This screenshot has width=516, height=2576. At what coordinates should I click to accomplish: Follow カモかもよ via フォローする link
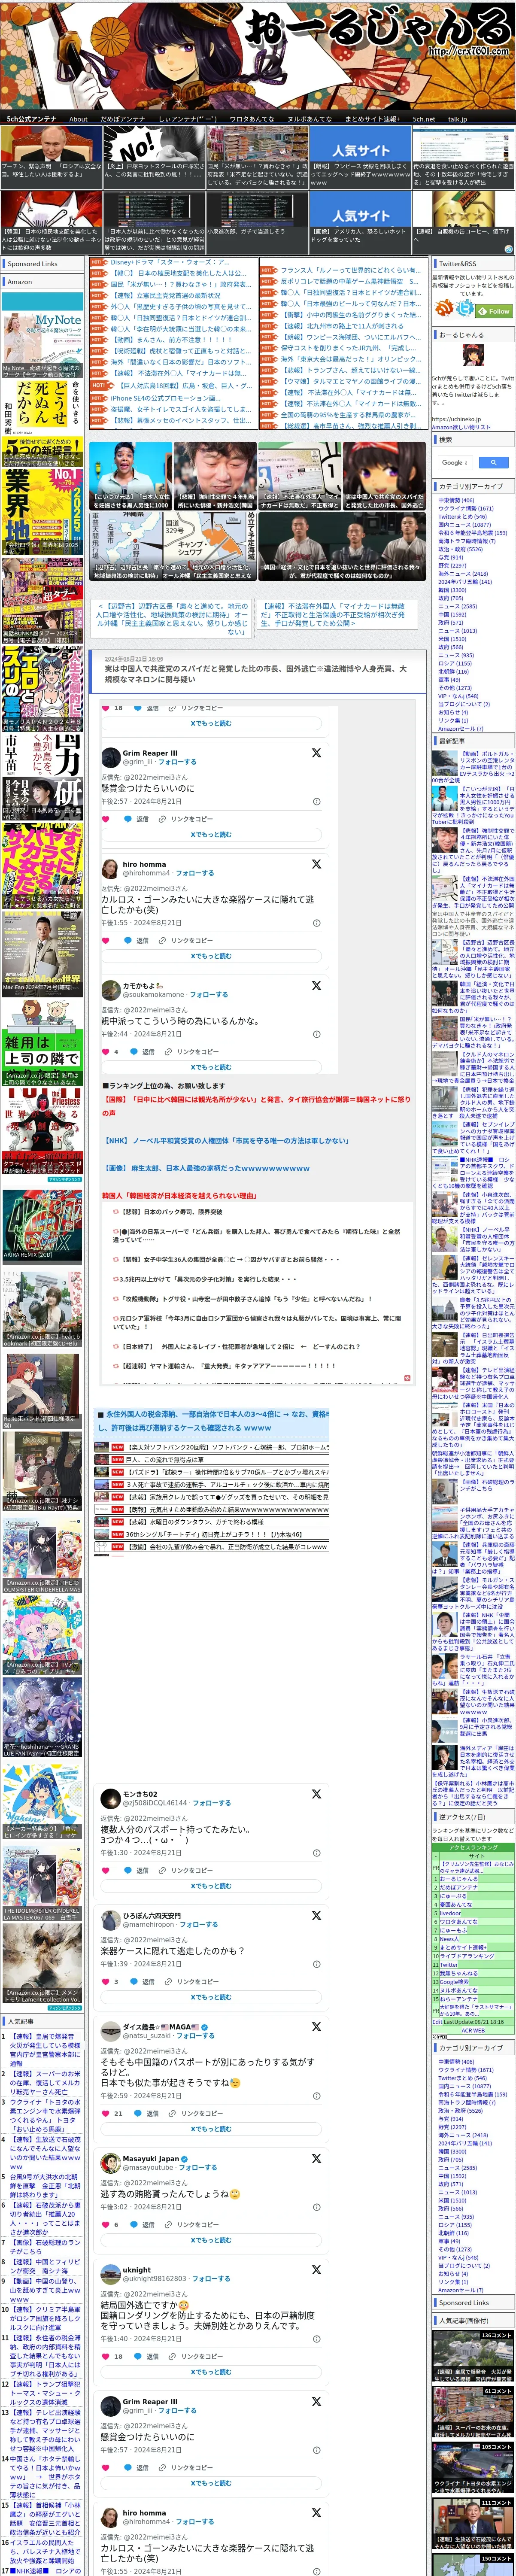(x=209, y=995)
